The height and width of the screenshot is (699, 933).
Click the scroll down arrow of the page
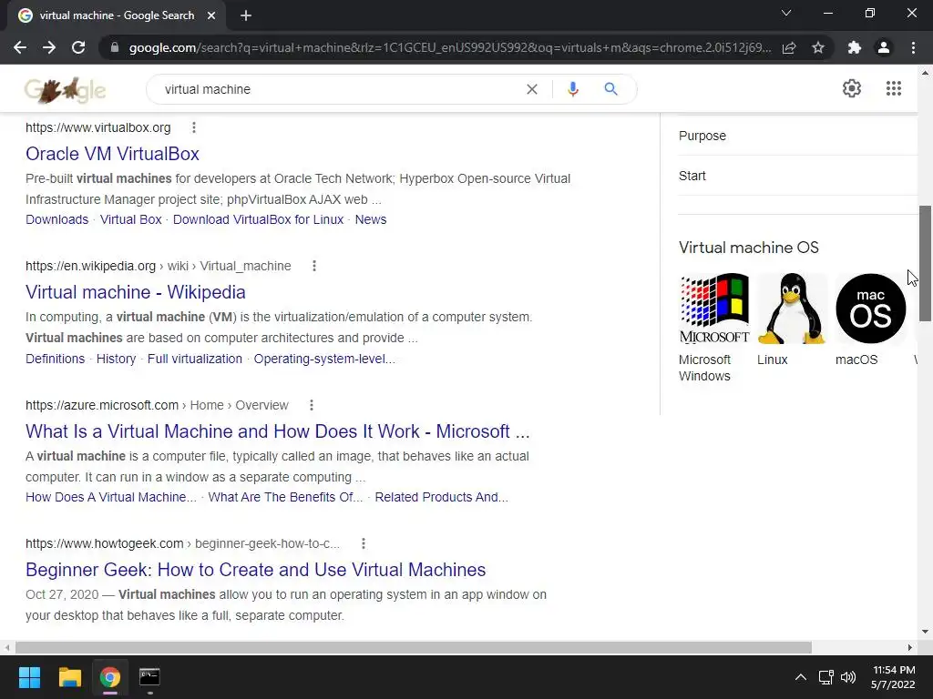click(925, 632)
